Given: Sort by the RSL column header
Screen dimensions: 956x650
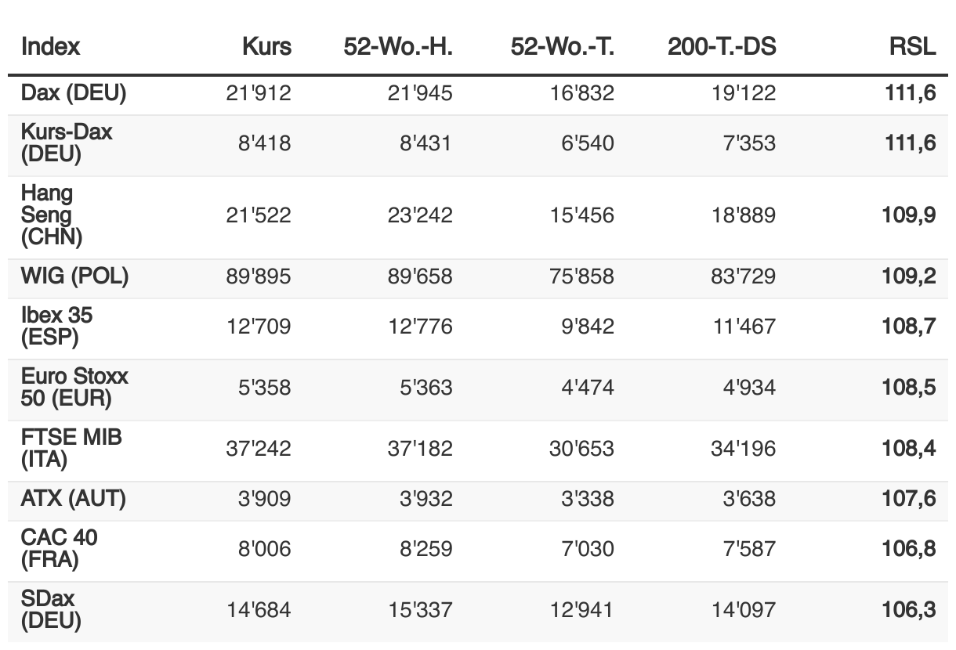Looking at the screenshot, I should coord(912,46).
